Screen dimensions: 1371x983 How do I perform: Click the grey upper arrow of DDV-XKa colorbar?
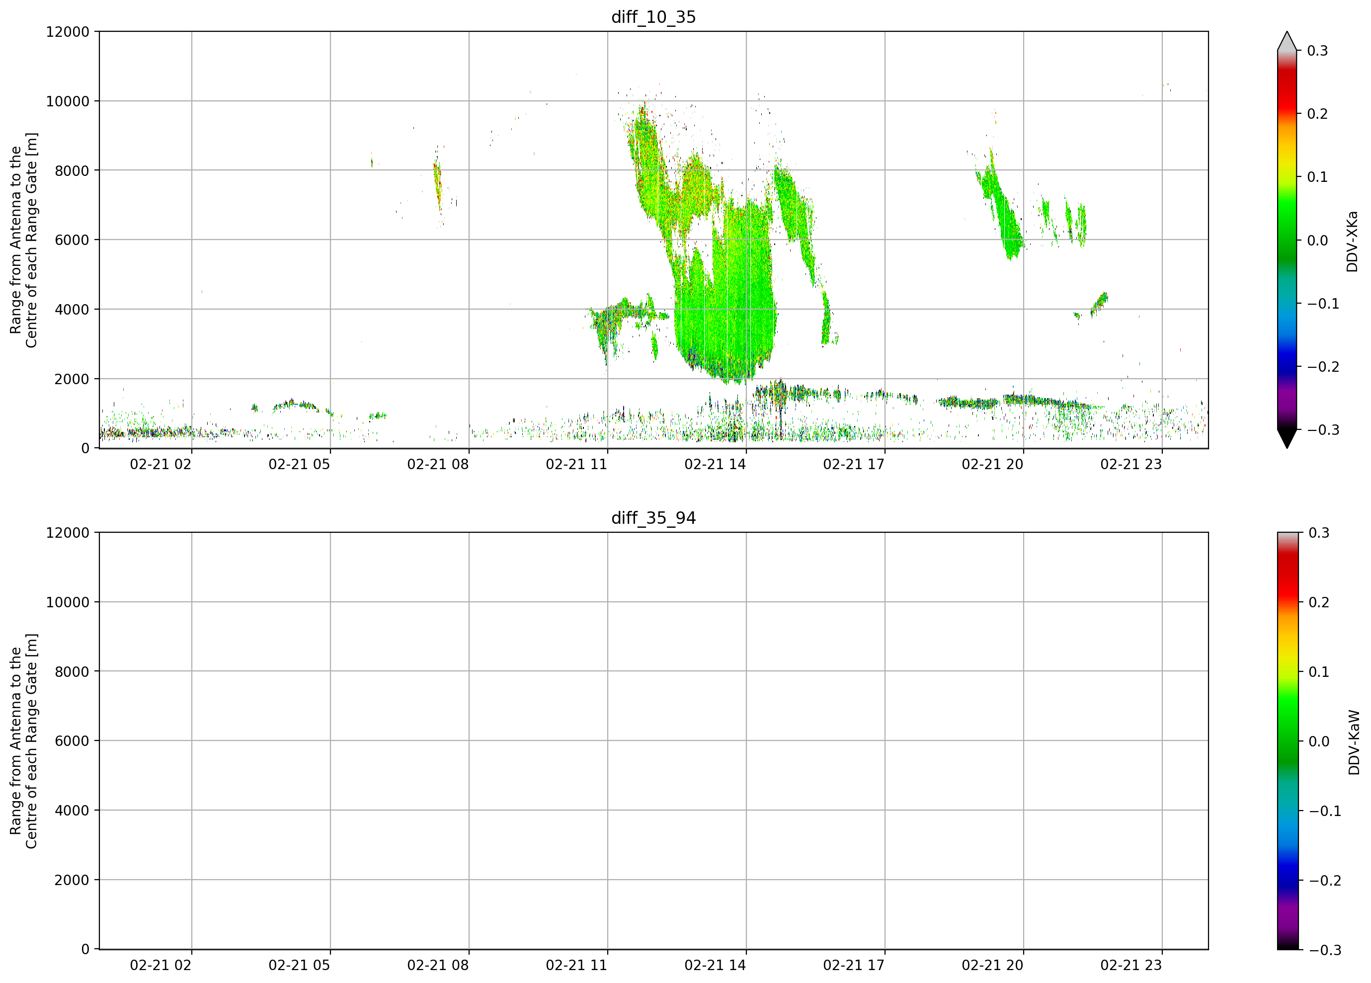pyautogui.click(x=1287, y=41)
